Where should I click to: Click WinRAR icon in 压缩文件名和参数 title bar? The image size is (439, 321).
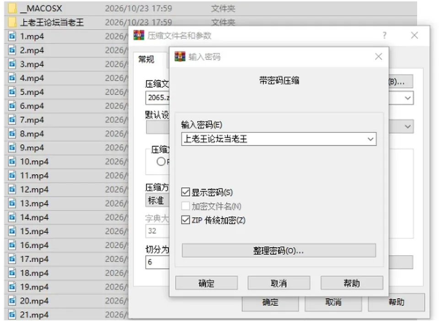(139, 35)
